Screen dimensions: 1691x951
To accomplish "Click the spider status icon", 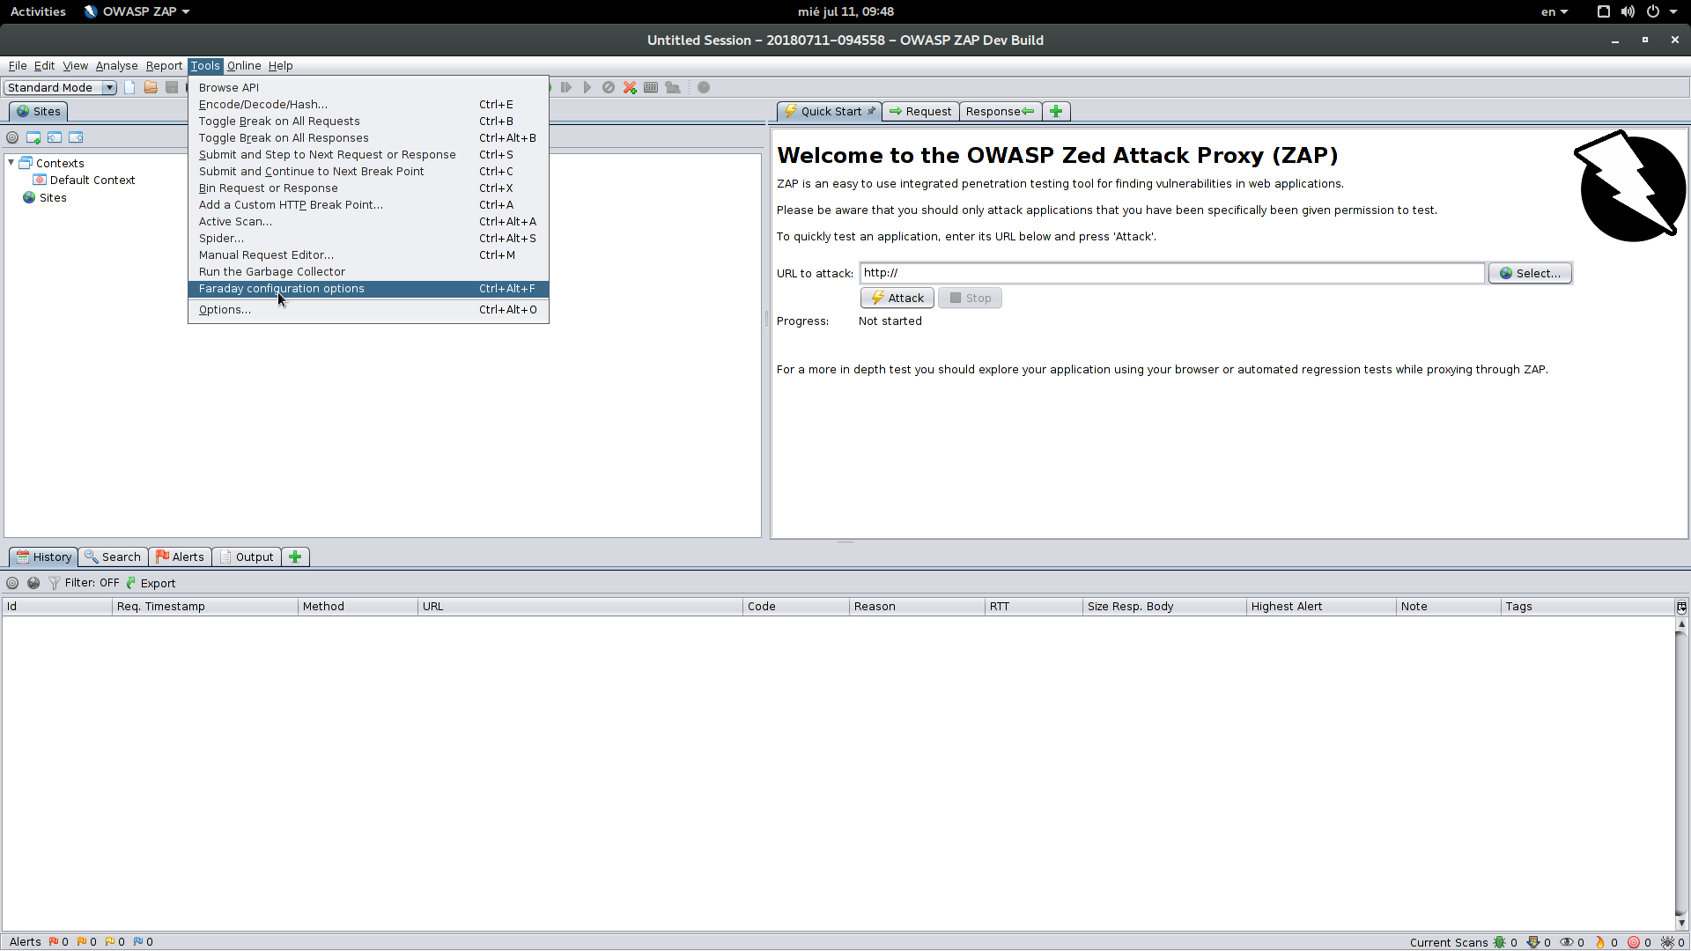I will (x=1667, y=942).
